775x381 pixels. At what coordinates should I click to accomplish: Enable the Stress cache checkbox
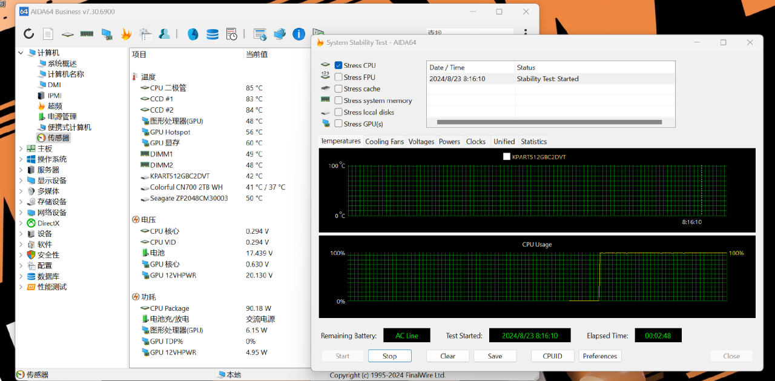[x=338, y=88]
